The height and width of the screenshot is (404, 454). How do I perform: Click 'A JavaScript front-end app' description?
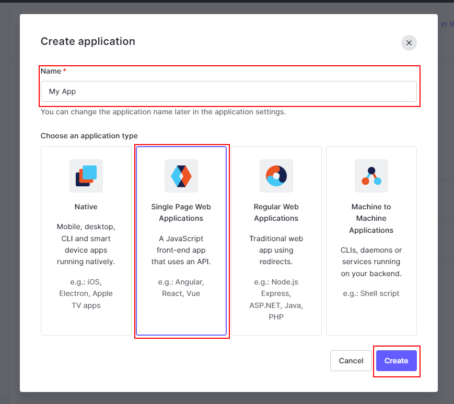[x=181, y=250]
